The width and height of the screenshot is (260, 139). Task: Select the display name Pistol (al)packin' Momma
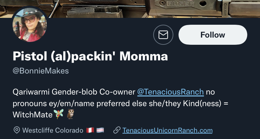90,56
